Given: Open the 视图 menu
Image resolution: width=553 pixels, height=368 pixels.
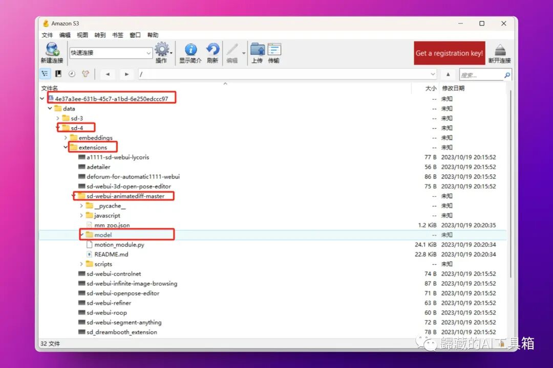Looking at the screenshot, I should (x=82, y=35).
